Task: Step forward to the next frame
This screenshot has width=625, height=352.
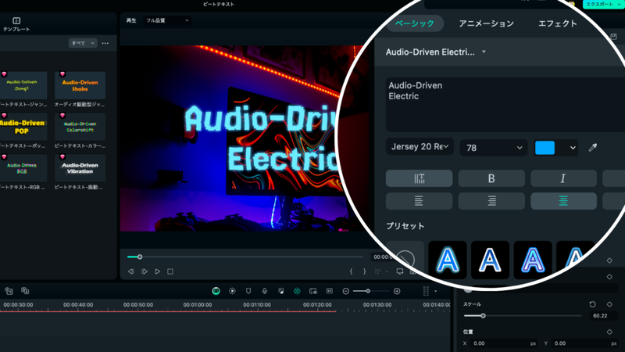Action: click(x=145, y=271)
